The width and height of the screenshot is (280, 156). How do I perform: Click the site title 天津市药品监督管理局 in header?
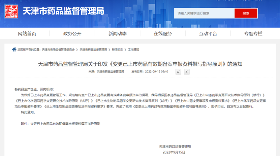[x=63, y=11]
